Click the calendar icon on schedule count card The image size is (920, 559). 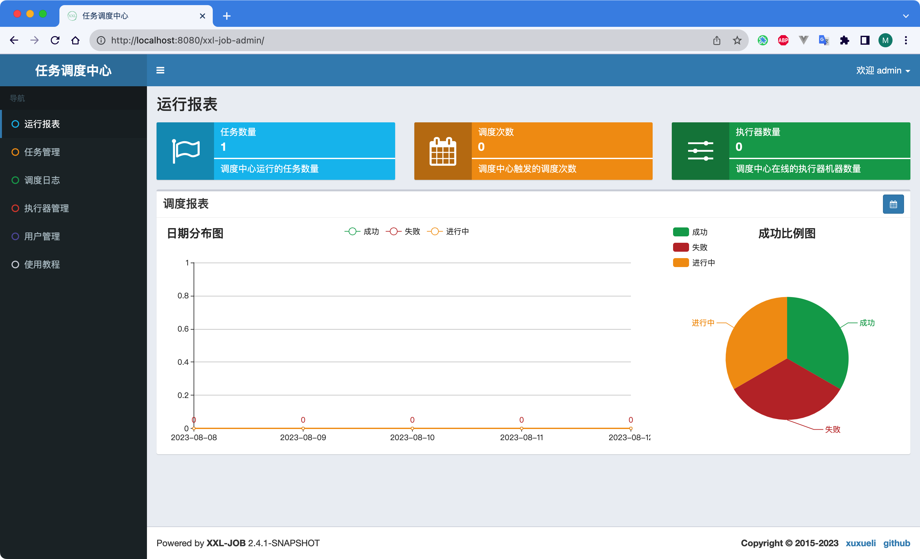pos(443,151)
